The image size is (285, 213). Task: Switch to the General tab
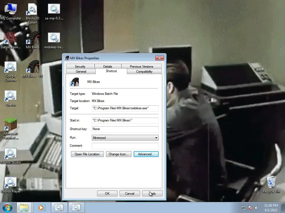[81, 72]
